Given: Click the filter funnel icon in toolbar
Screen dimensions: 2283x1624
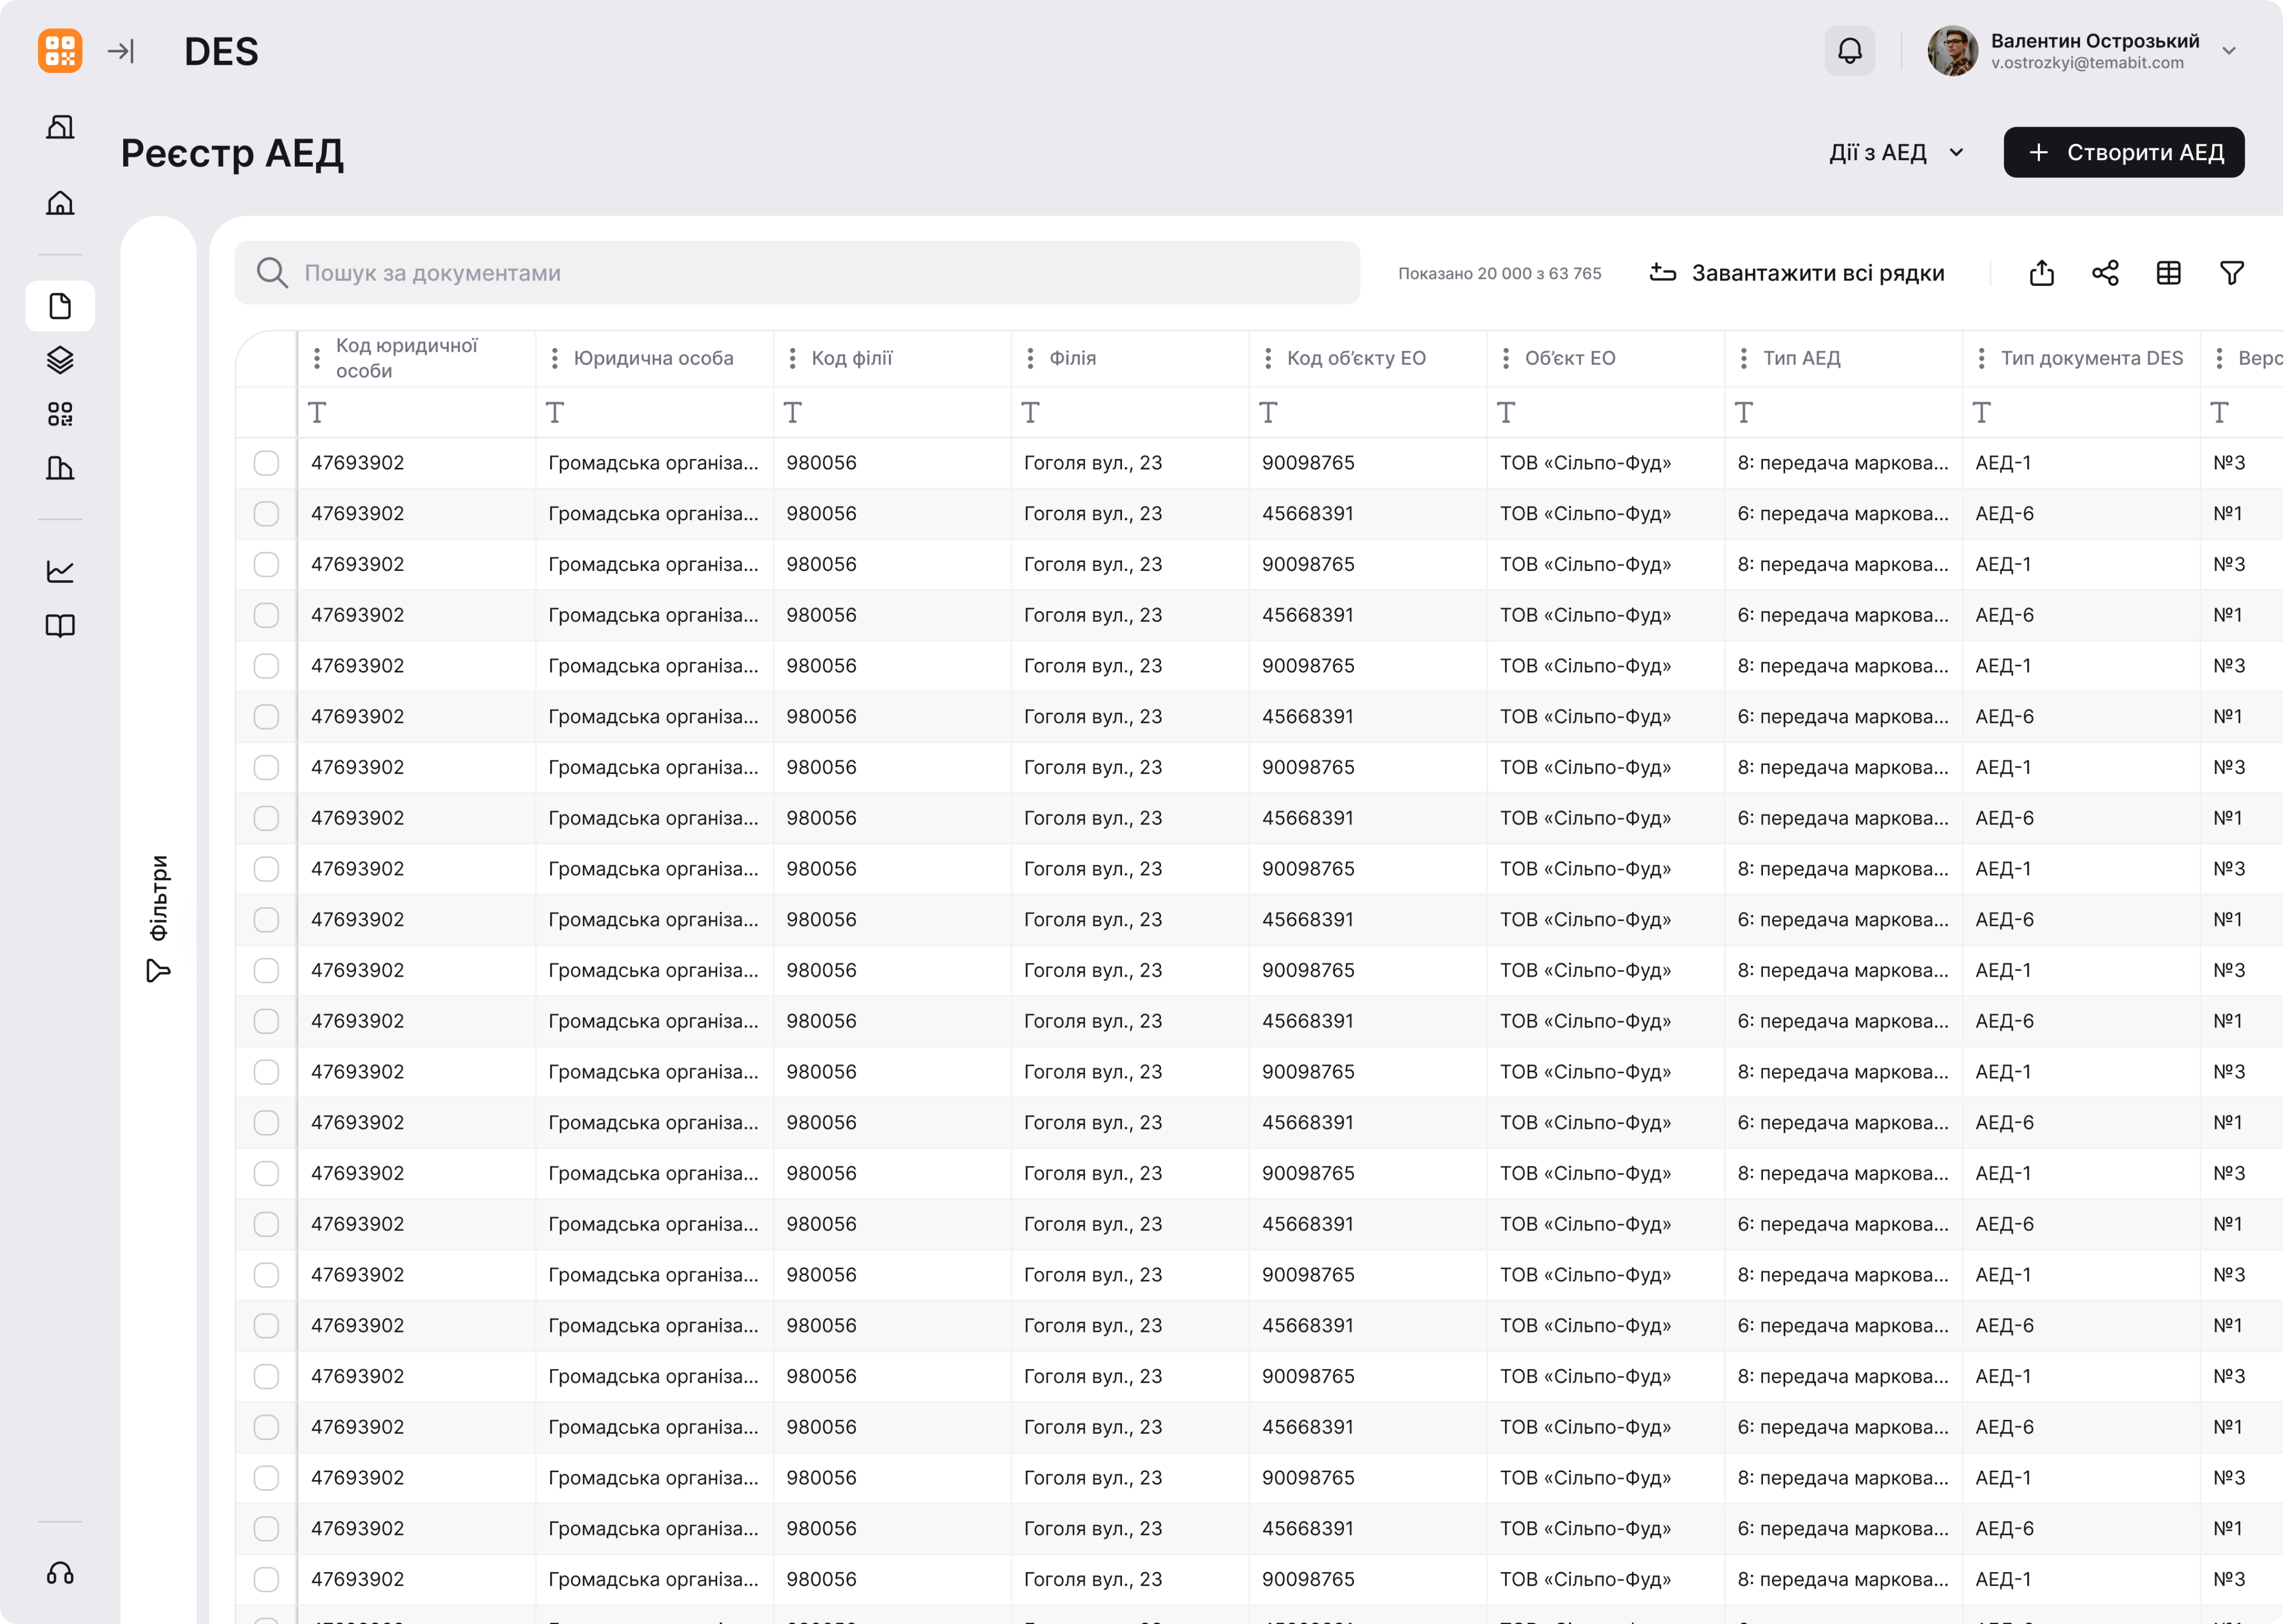Looking at the screenshot, I should [x=2231, y=273].
